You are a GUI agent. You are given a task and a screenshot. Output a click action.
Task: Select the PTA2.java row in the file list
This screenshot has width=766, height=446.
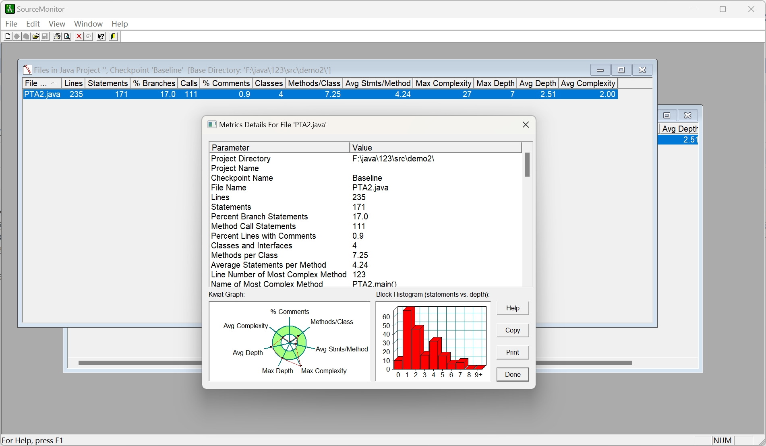320,94
